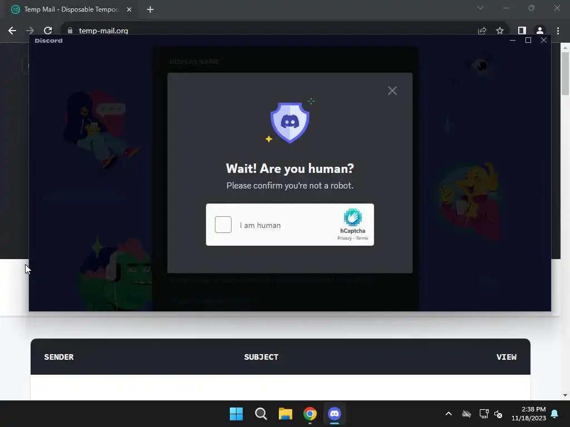Close the Discord window

point(544,40)
